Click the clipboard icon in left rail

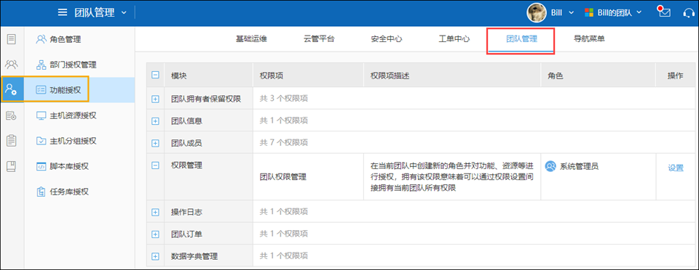coord(12,141)
